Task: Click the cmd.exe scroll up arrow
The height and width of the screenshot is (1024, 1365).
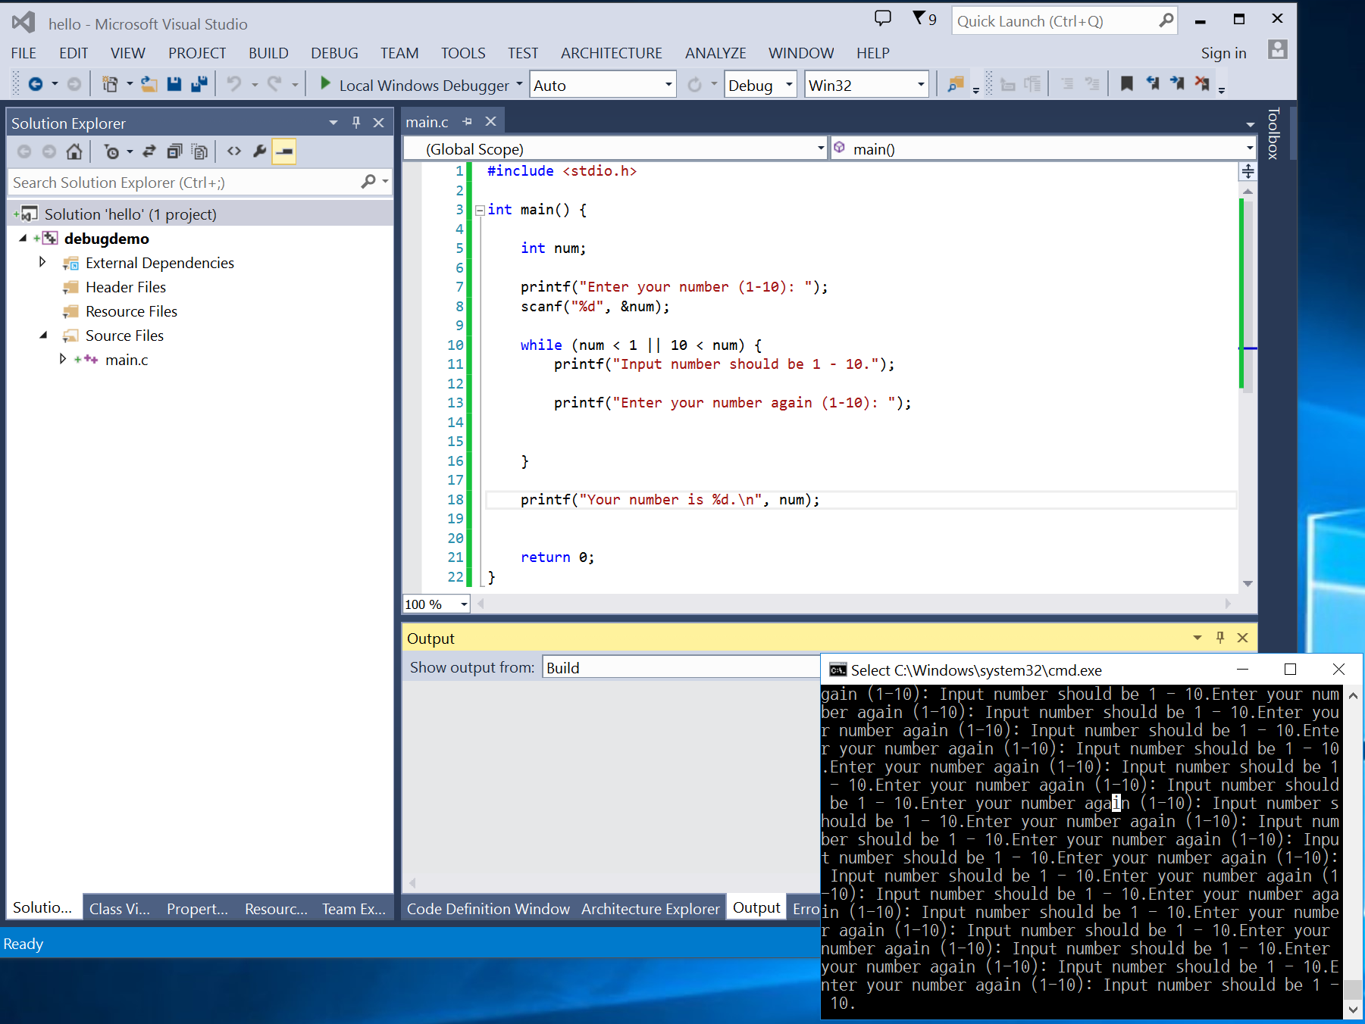Action: click(x=1353, y=694)
